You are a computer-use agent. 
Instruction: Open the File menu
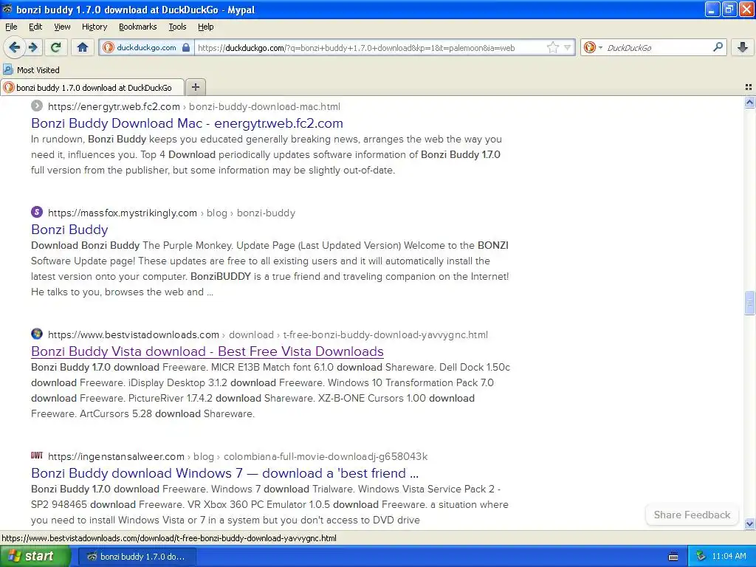11,27
